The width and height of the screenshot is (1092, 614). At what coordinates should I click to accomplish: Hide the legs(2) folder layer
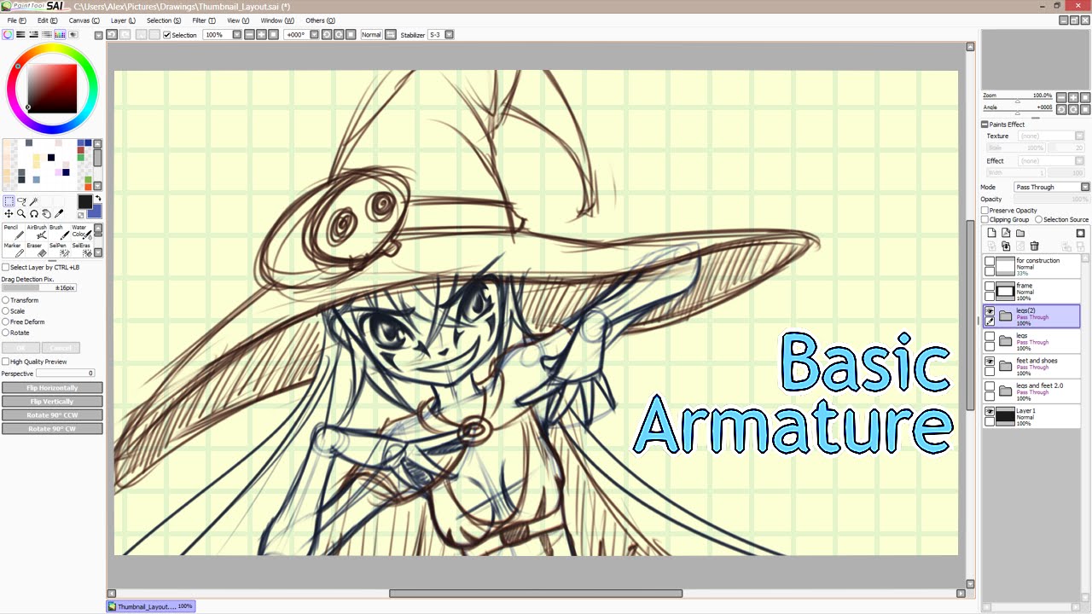(x=990, y=311)
